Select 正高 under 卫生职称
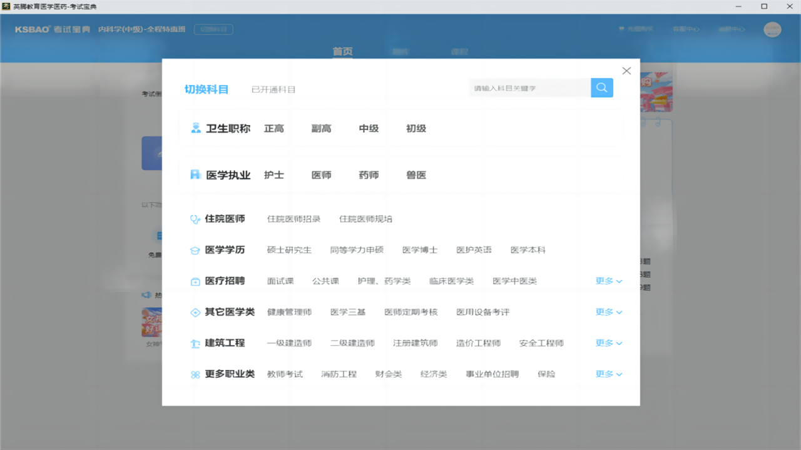 click(x=274, y=128)
